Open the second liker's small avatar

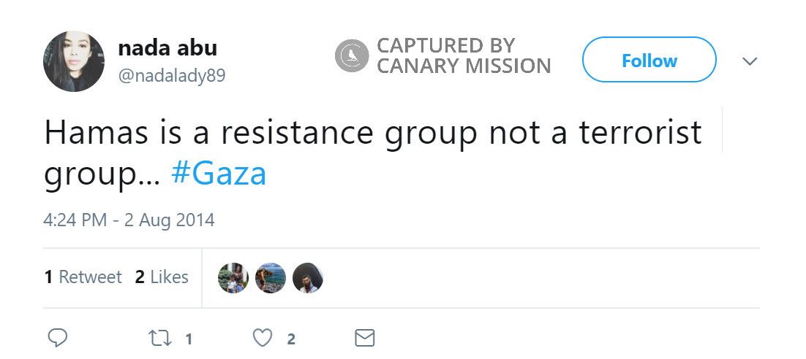tap(271, 278)
